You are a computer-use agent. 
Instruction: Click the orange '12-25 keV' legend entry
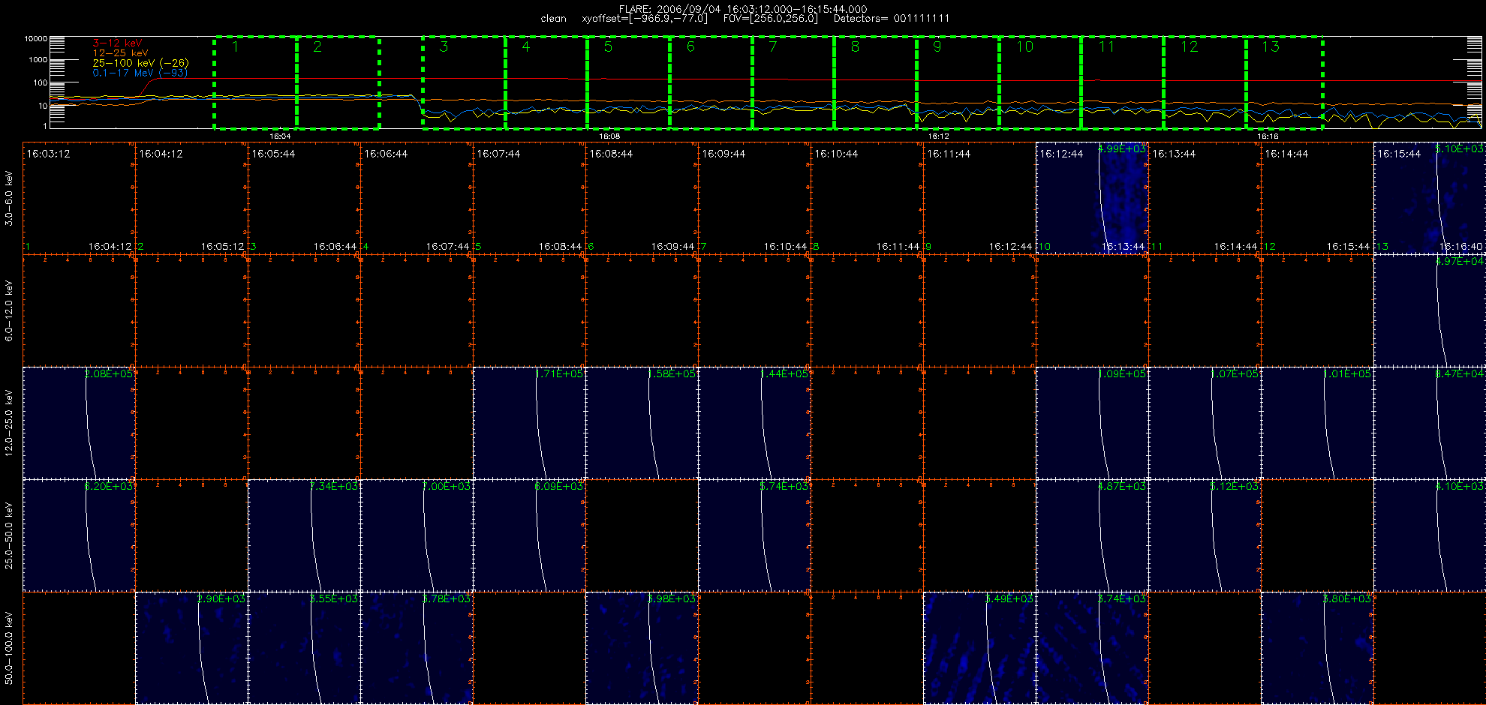click(x=120, y=53)
